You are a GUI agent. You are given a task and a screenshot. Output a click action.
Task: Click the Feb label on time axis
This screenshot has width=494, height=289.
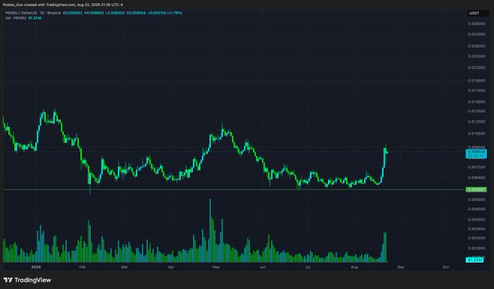82,267
